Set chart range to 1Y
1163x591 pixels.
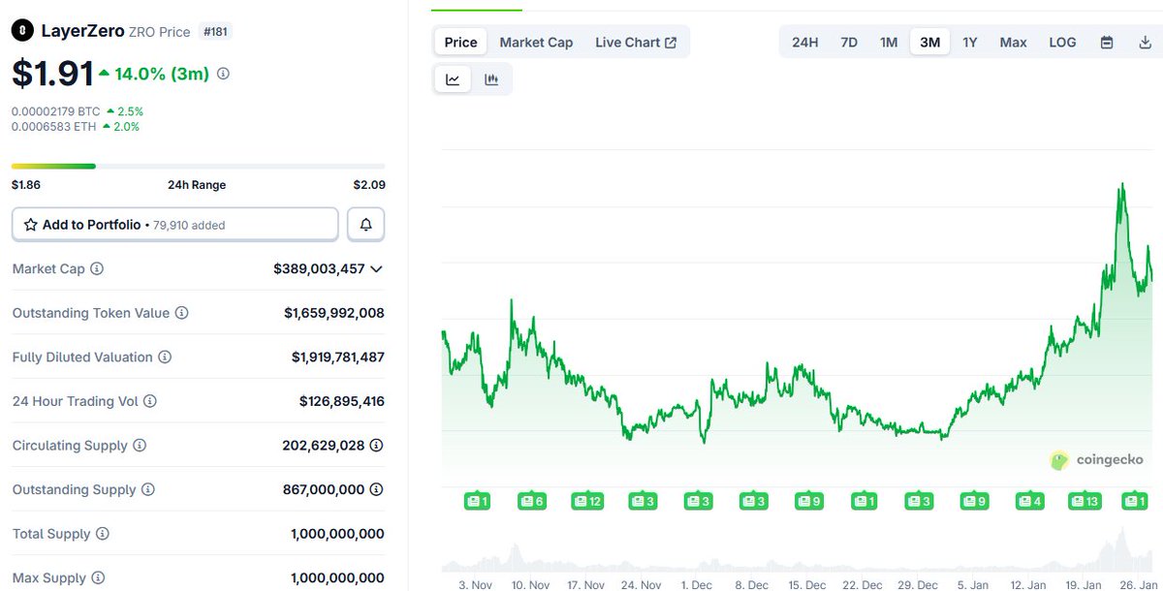click(x=970, y=43)
